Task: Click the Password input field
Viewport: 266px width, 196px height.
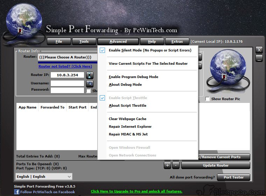Action: [x=67, y=90]
